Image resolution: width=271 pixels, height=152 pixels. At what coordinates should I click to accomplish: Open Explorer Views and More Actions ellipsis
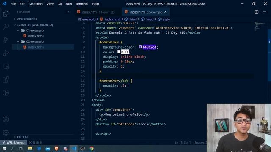[x=67, y=12]
